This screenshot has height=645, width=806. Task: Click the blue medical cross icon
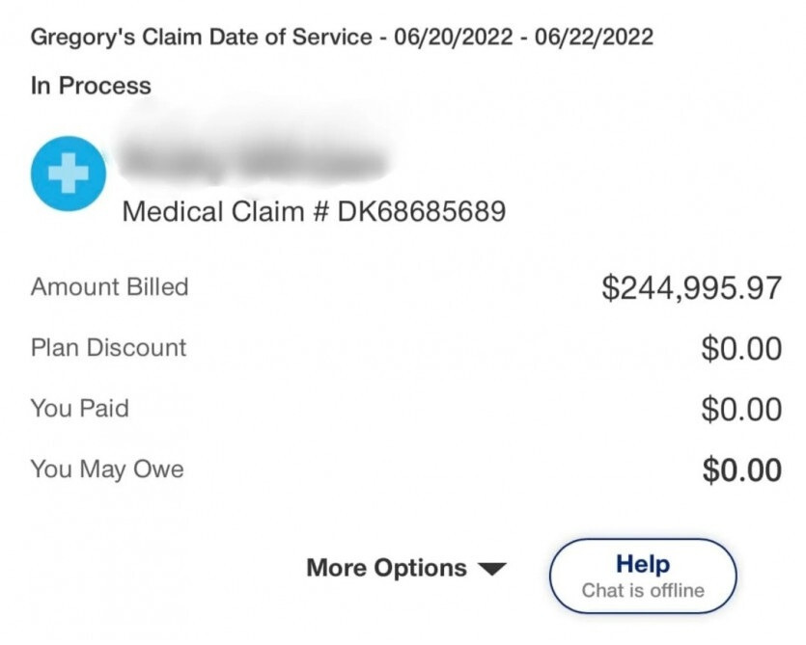point(68,174)
